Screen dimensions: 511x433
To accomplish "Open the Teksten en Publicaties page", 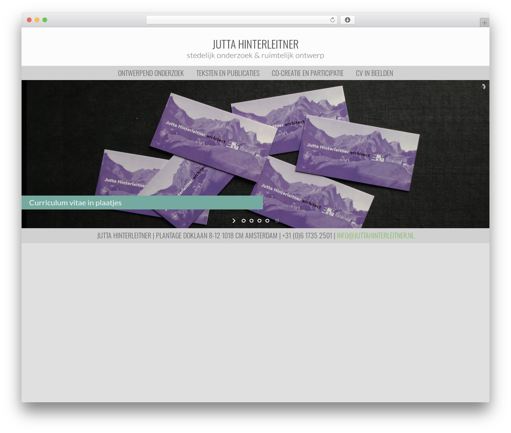I will (228, 73).
